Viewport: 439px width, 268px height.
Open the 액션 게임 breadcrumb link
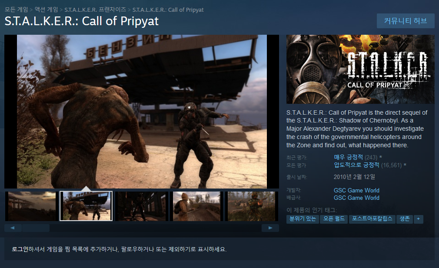pos(46,10)
